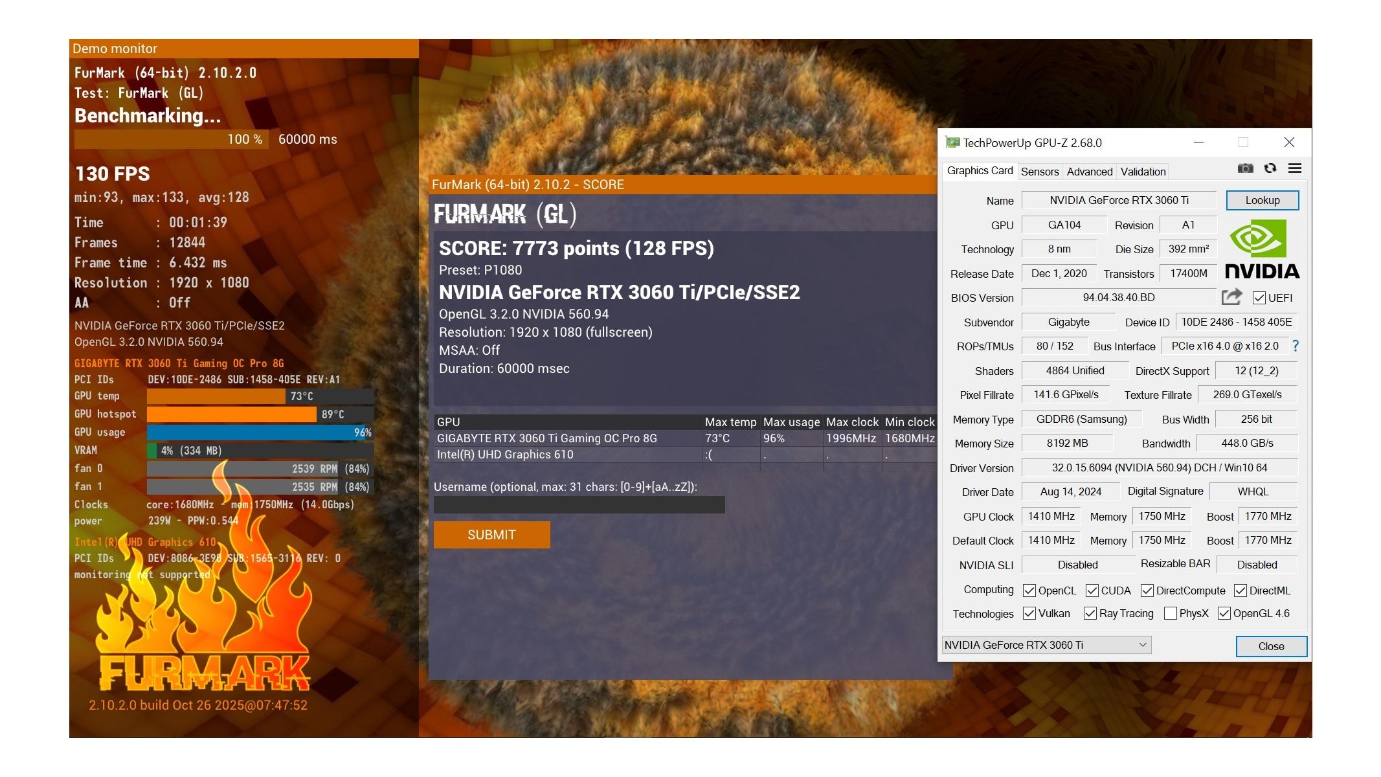
Task: Click the Close button in GPU-Z
Action: tap(1271, 646)
